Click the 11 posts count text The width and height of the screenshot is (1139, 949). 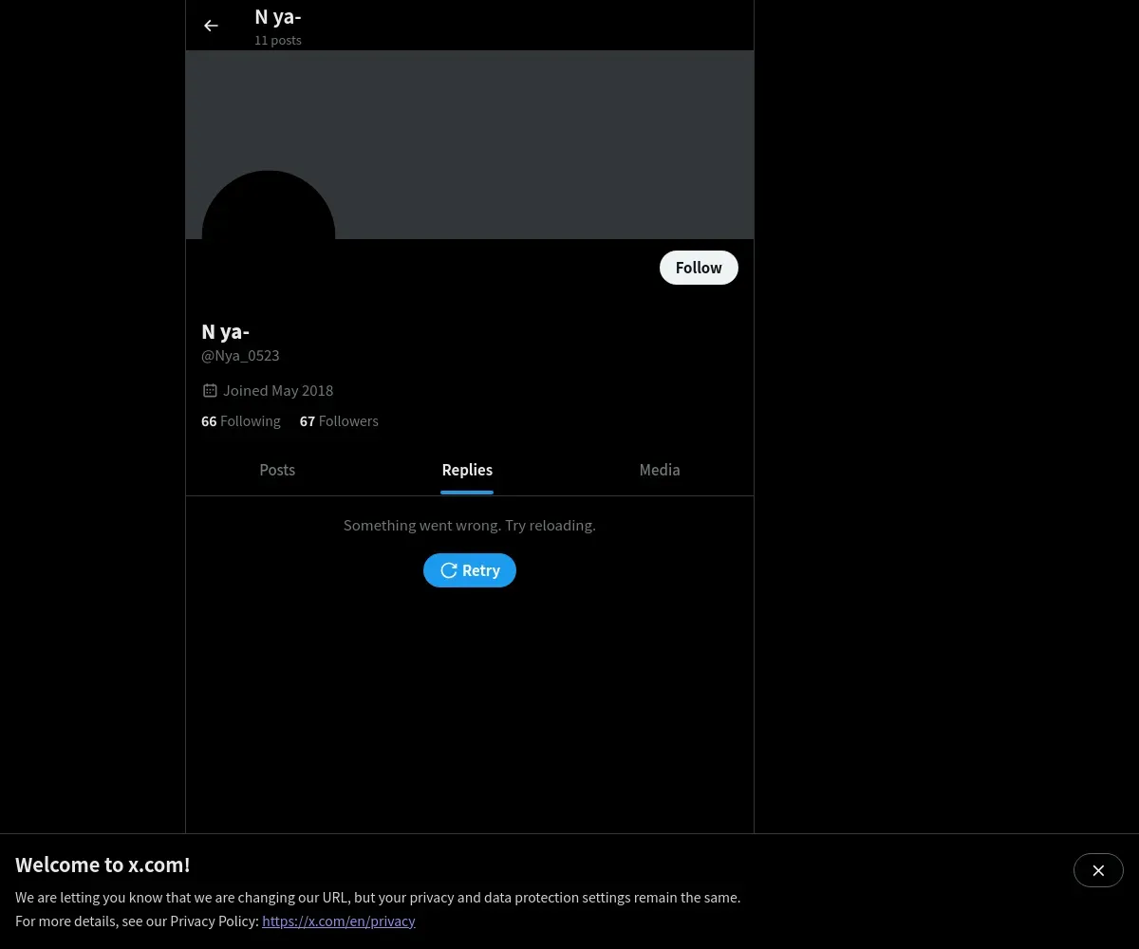coord(278,40)
